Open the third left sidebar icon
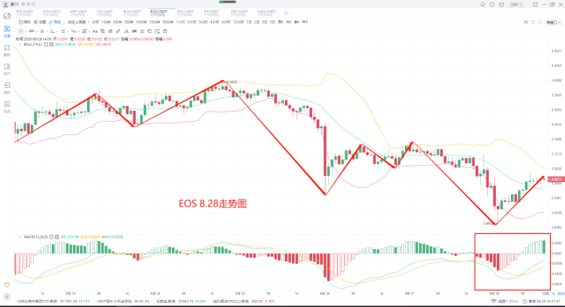 coord(7,50)
